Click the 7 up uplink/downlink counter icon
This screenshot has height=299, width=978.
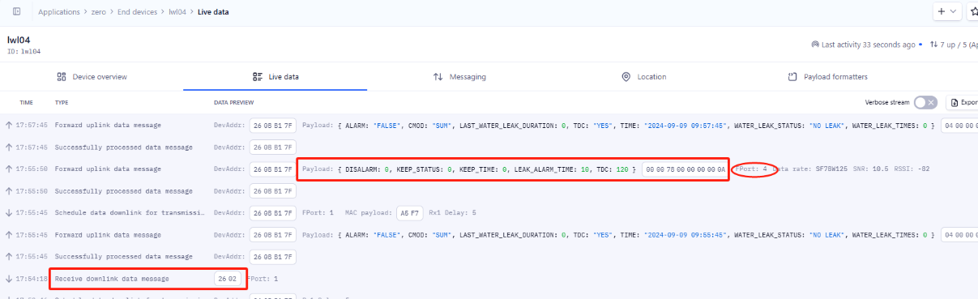click(934, 45)
